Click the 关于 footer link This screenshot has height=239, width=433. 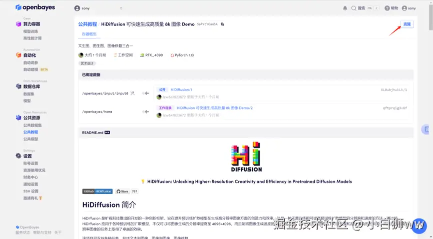[x=58, y=232]
